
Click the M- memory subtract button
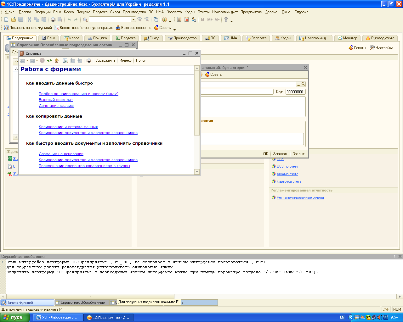point(217,19)
